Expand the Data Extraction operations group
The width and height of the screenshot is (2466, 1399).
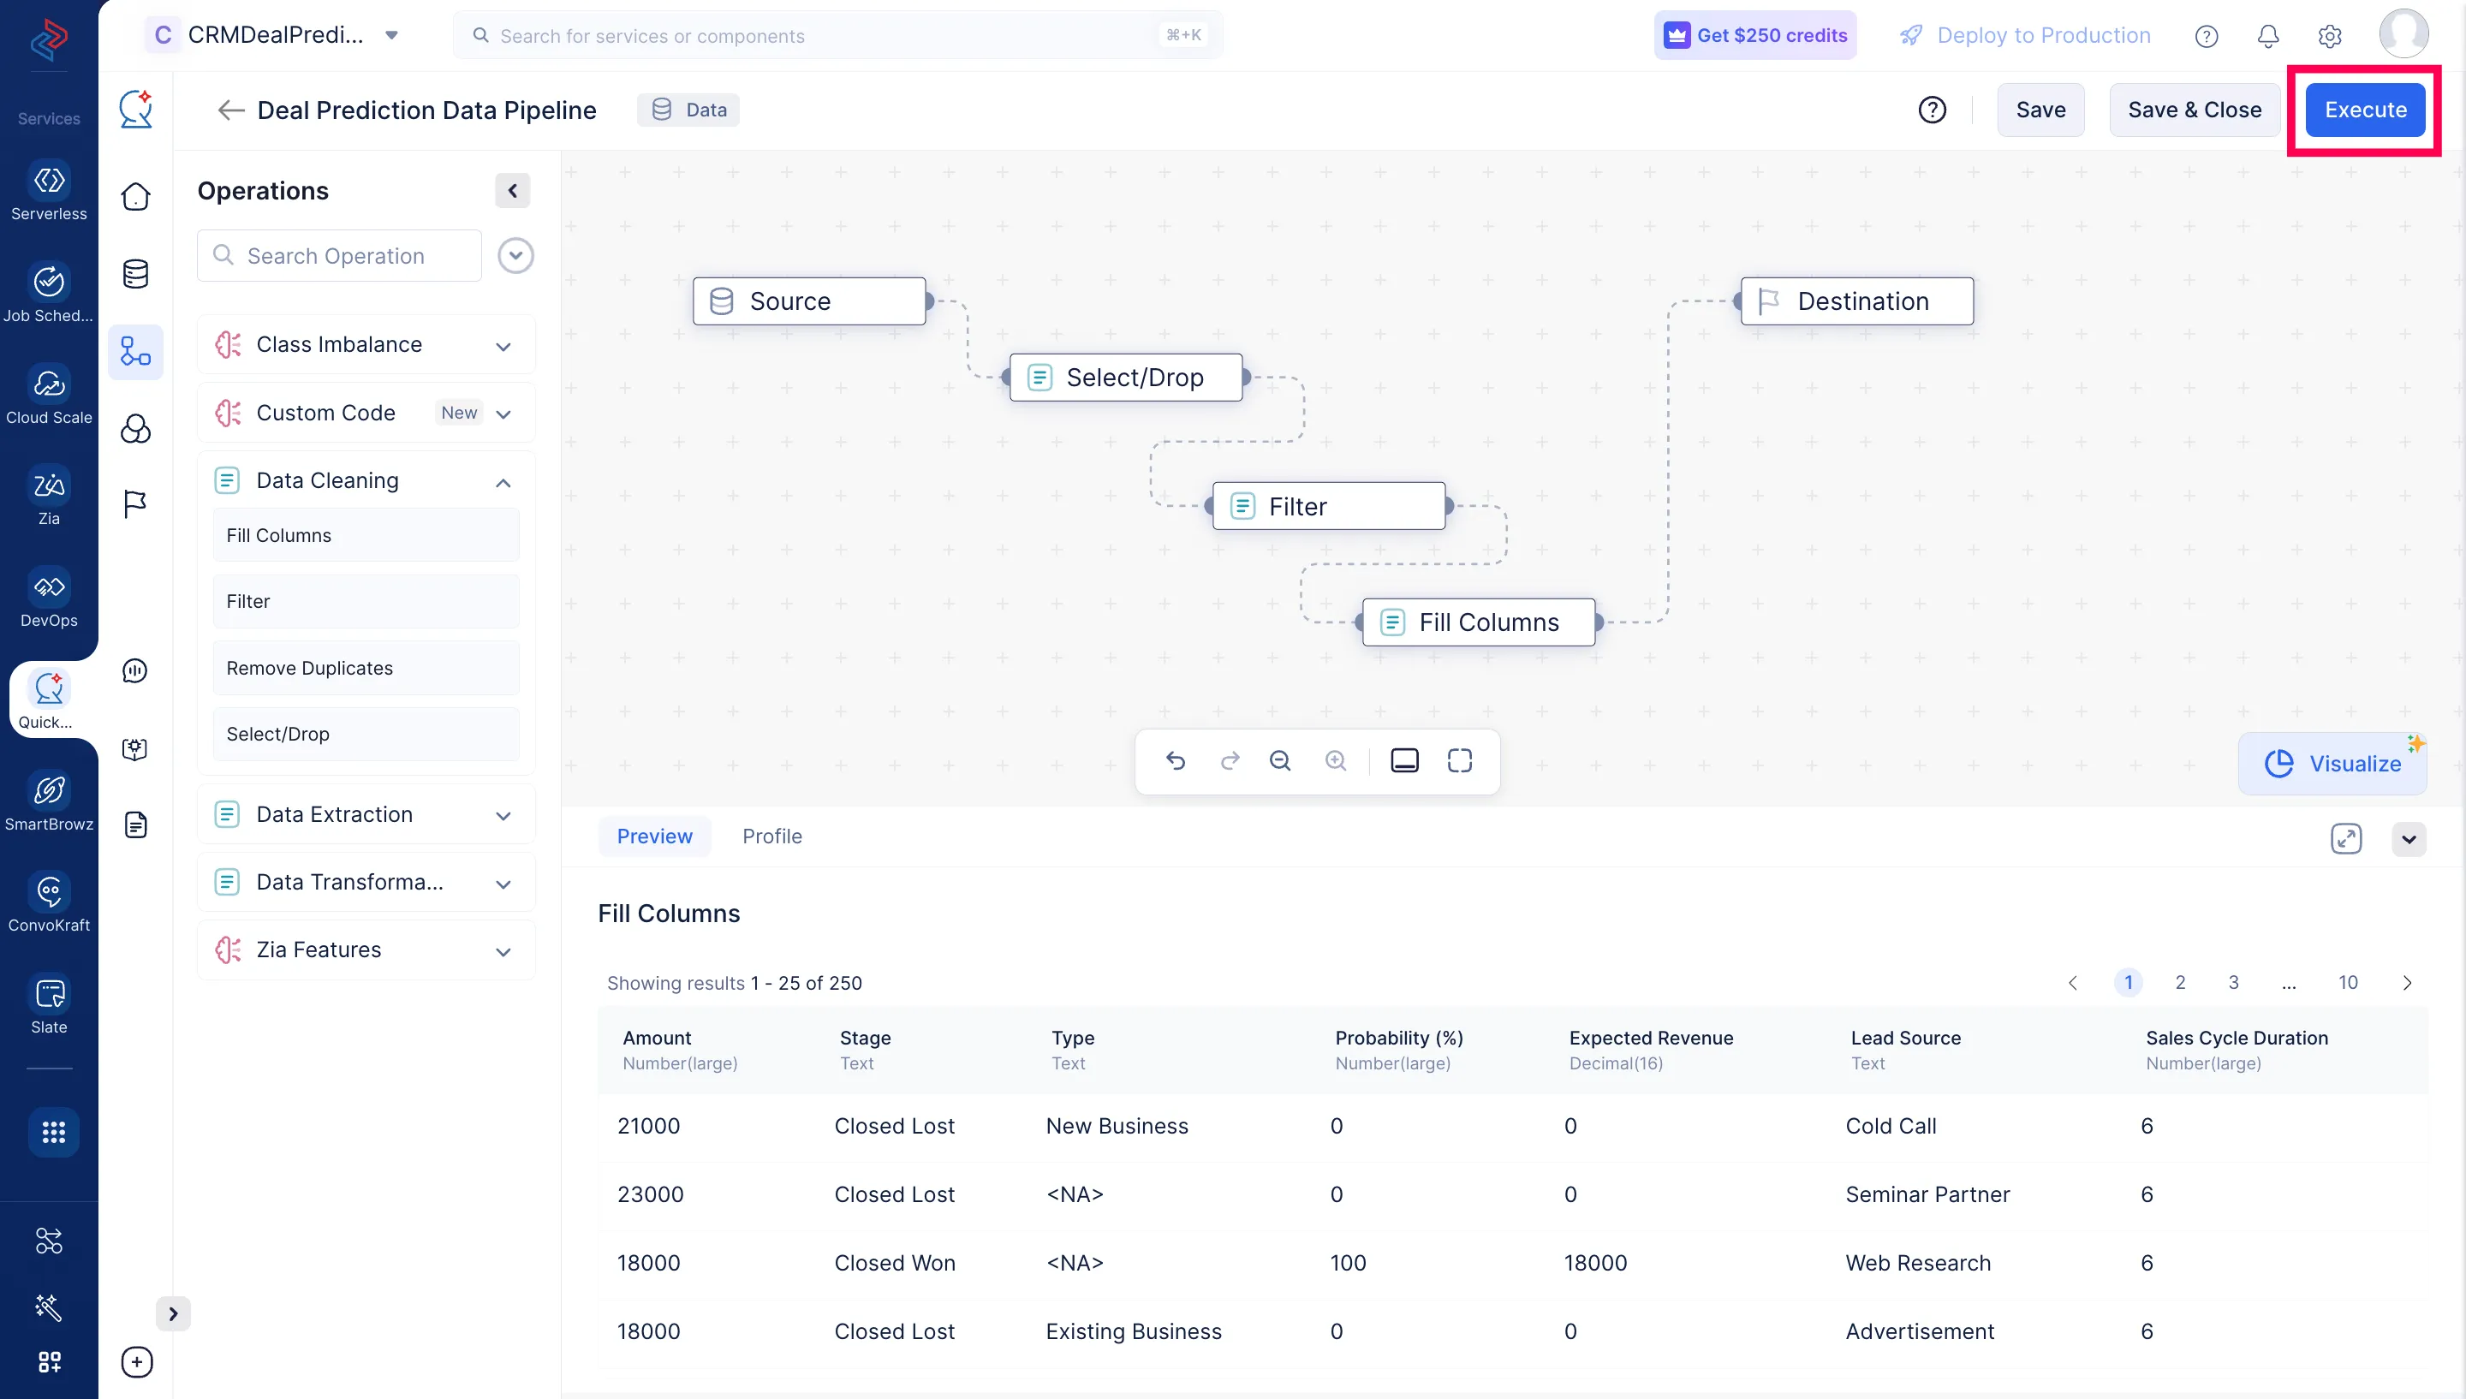[x=503, y=814]
